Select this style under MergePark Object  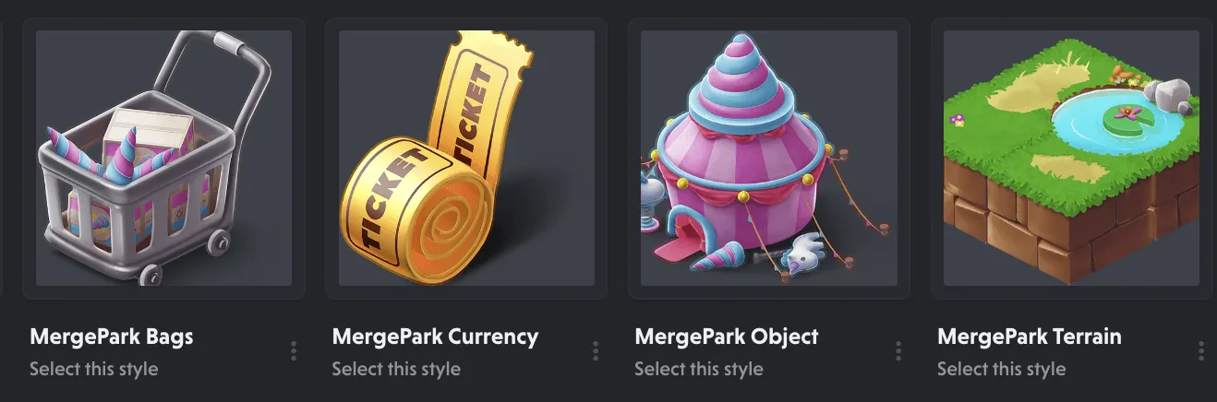[699, 369]
